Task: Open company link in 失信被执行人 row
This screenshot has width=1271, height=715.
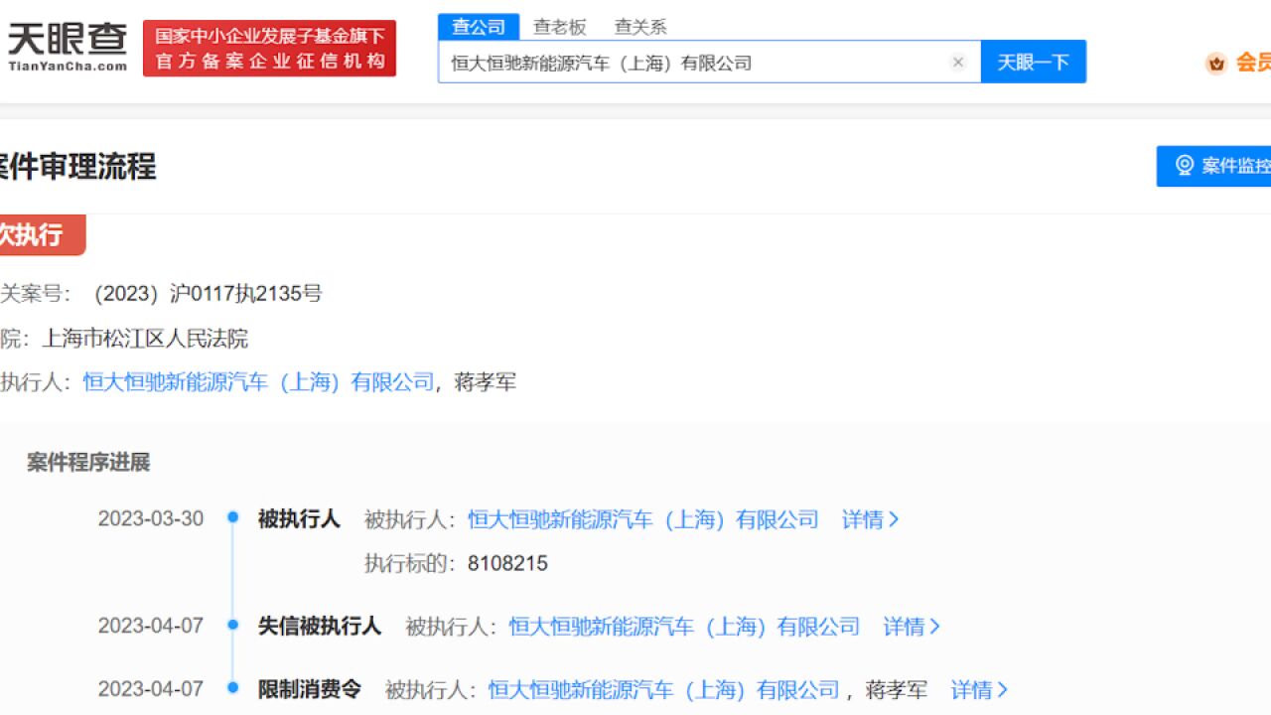Action: pos(685,627)
